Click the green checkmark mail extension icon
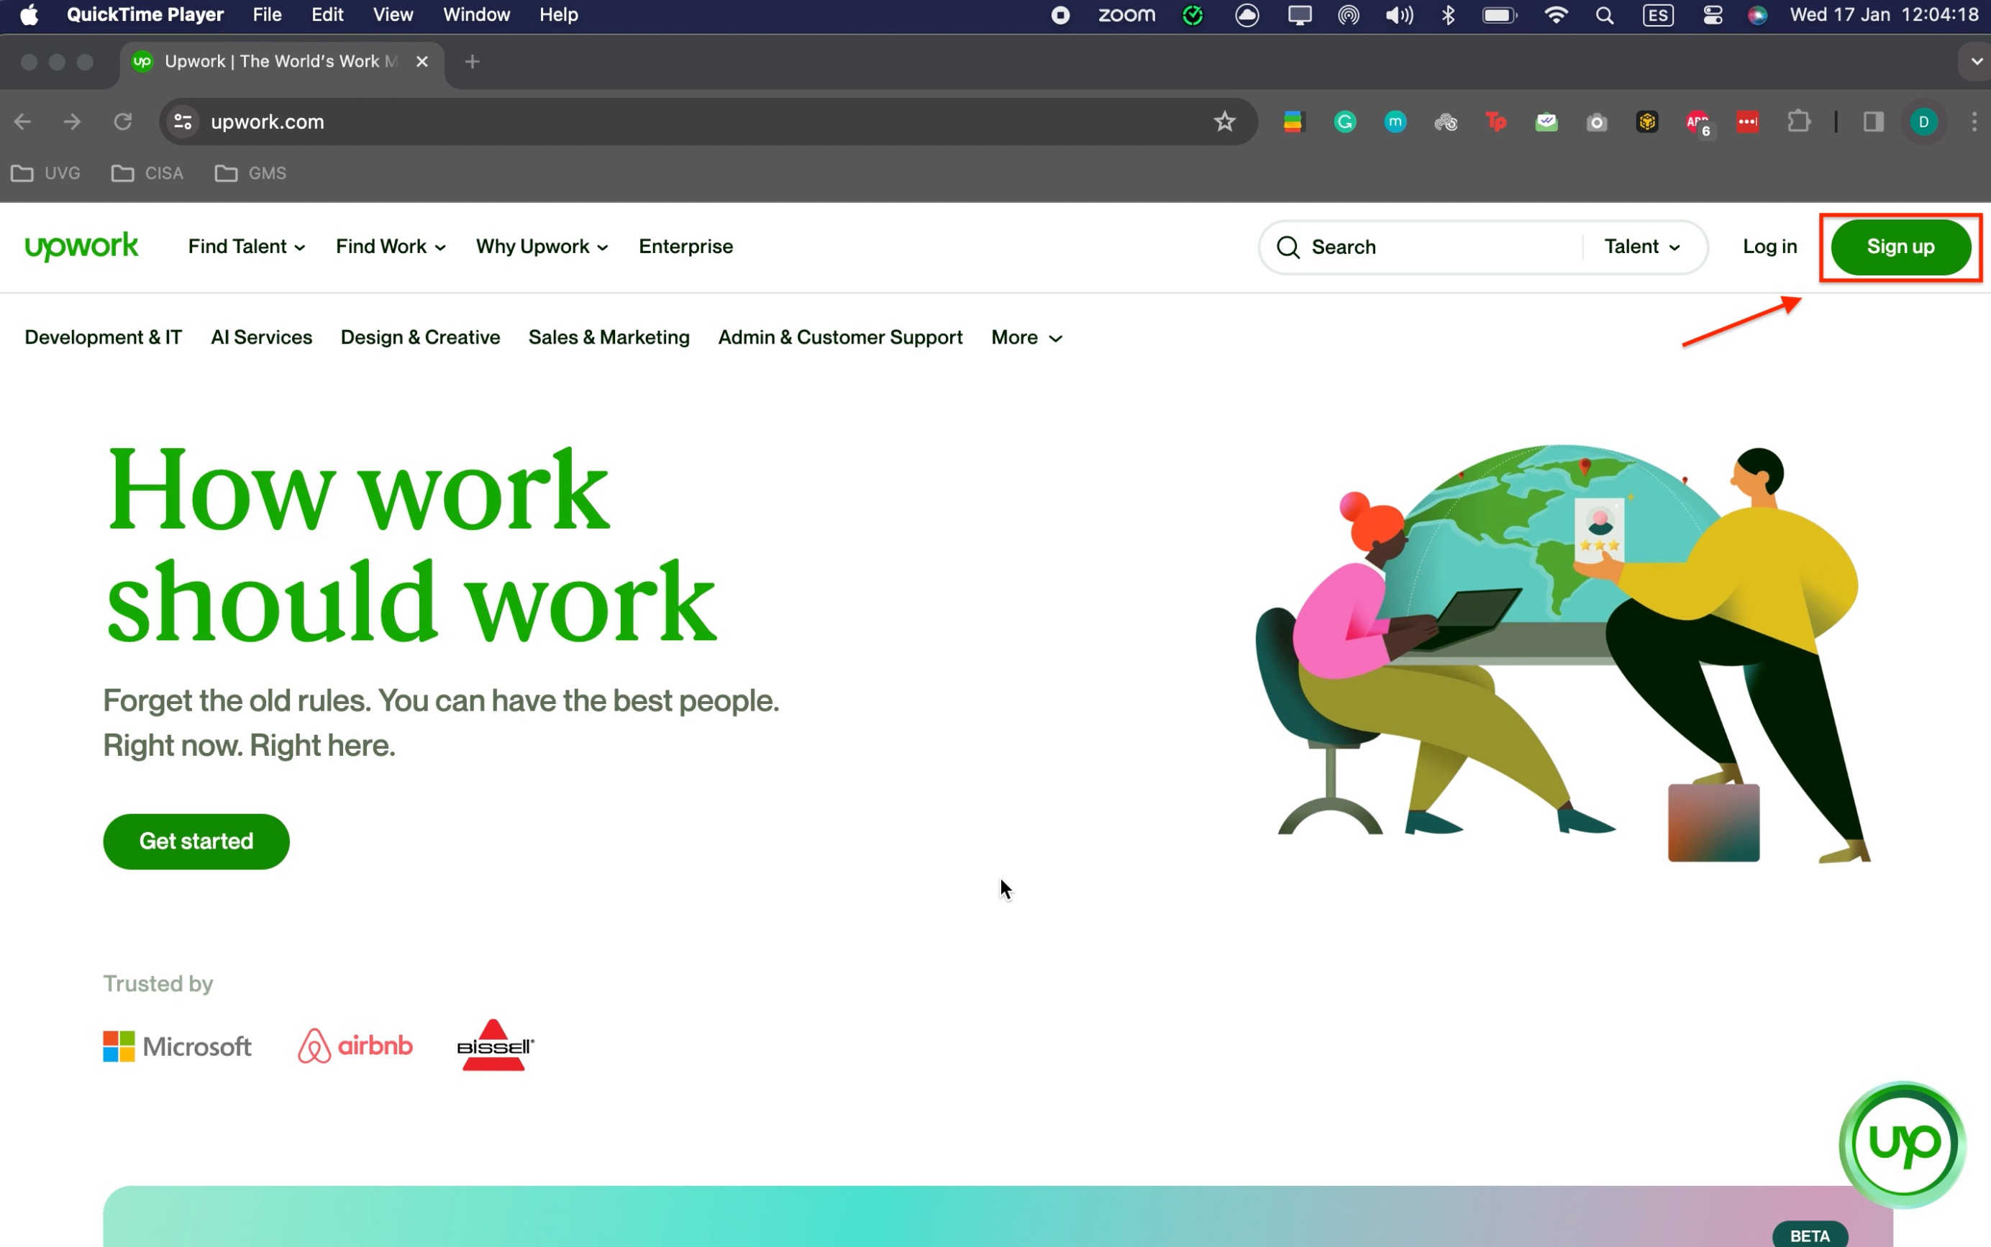This screenshot has width=1991, height=1247. tap(1546, 122)
